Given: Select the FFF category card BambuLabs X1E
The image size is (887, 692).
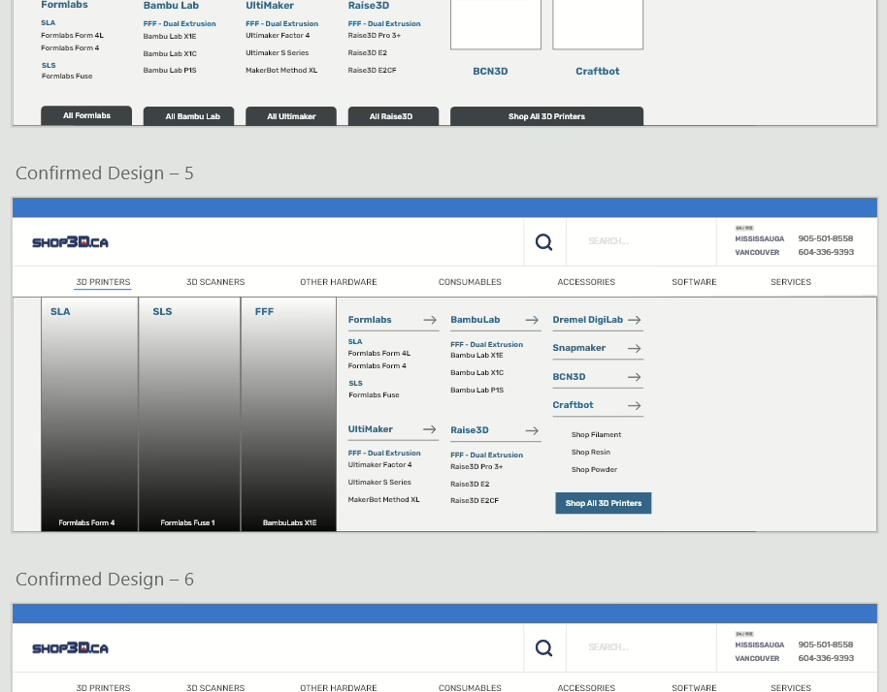Looking at the screenshot, I should coord(288,414).
